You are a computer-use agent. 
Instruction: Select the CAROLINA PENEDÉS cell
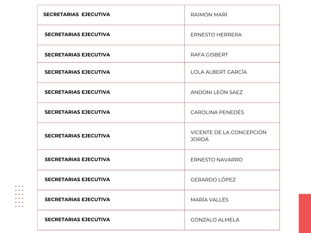click(217, 112)
